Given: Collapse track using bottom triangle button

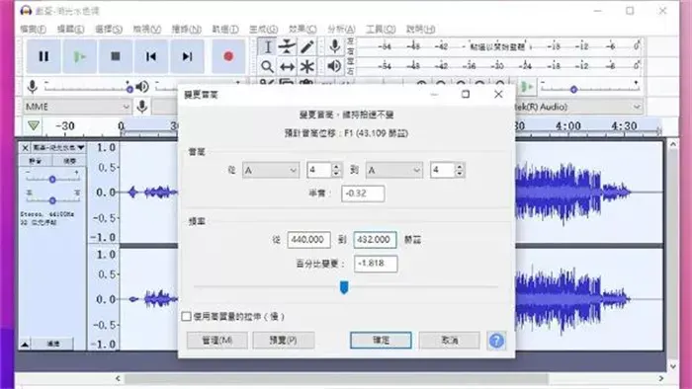Looking at the screenshot, I should point(25,344).
